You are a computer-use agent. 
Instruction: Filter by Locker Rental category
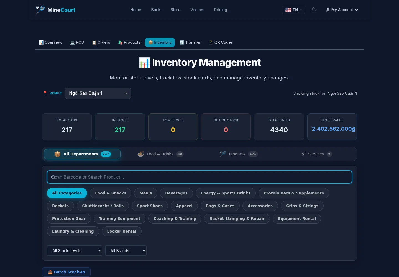[x=122, y=231]
